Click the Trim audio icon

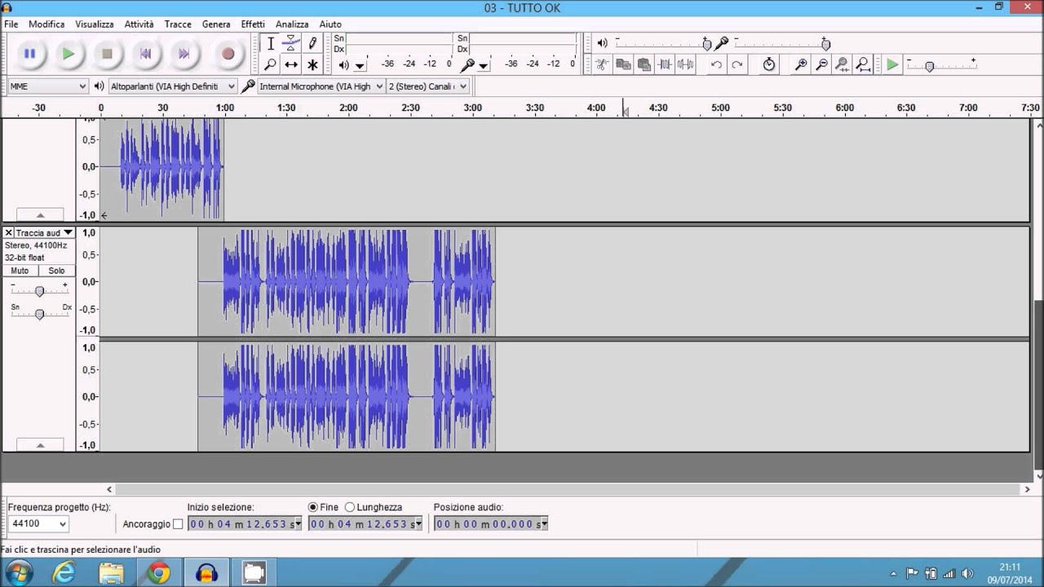click(665, 64)
